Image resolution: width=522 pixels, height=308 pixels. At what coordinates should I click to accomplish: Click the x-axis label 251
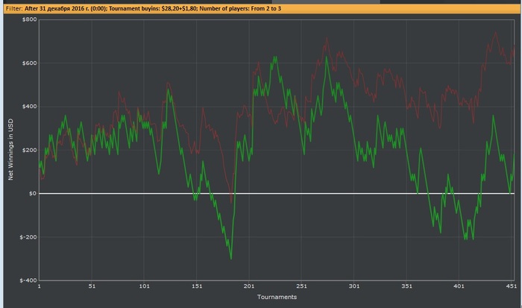pos(301,286)
